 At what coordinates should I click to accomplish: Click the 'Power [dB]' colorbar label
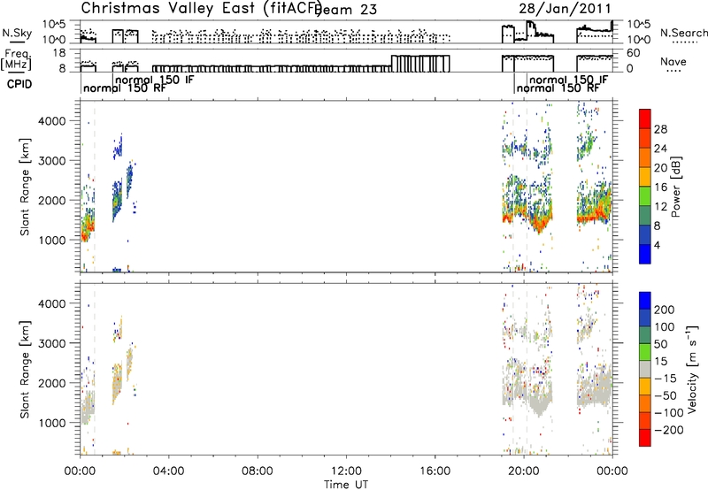tap(675, 187)
